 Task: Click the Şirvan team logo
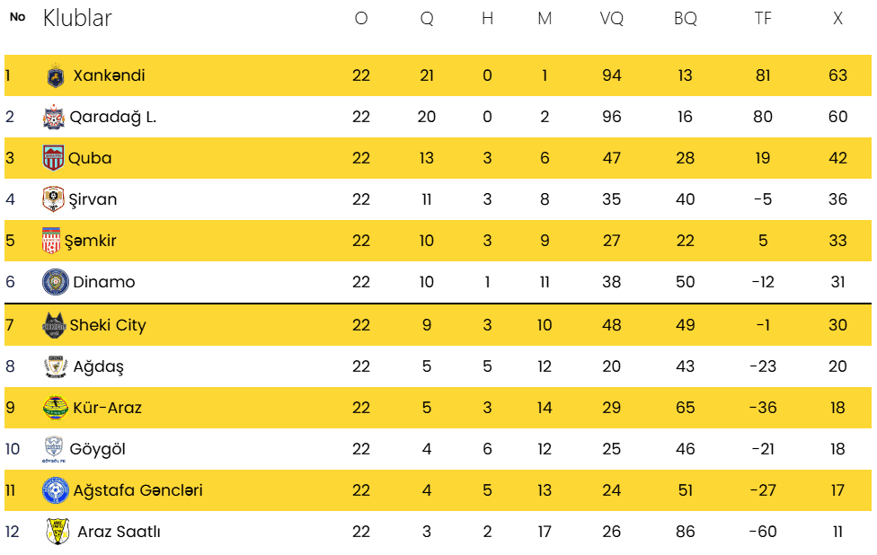pyautogui.click(x=54, y=199)
